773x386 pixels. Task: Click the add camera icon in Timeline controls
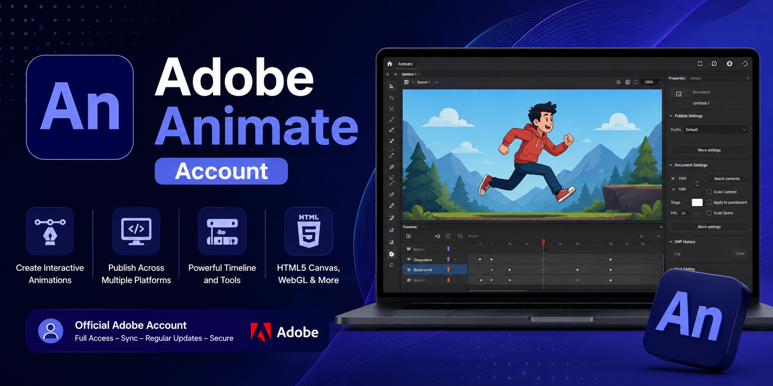coord(437,236)
